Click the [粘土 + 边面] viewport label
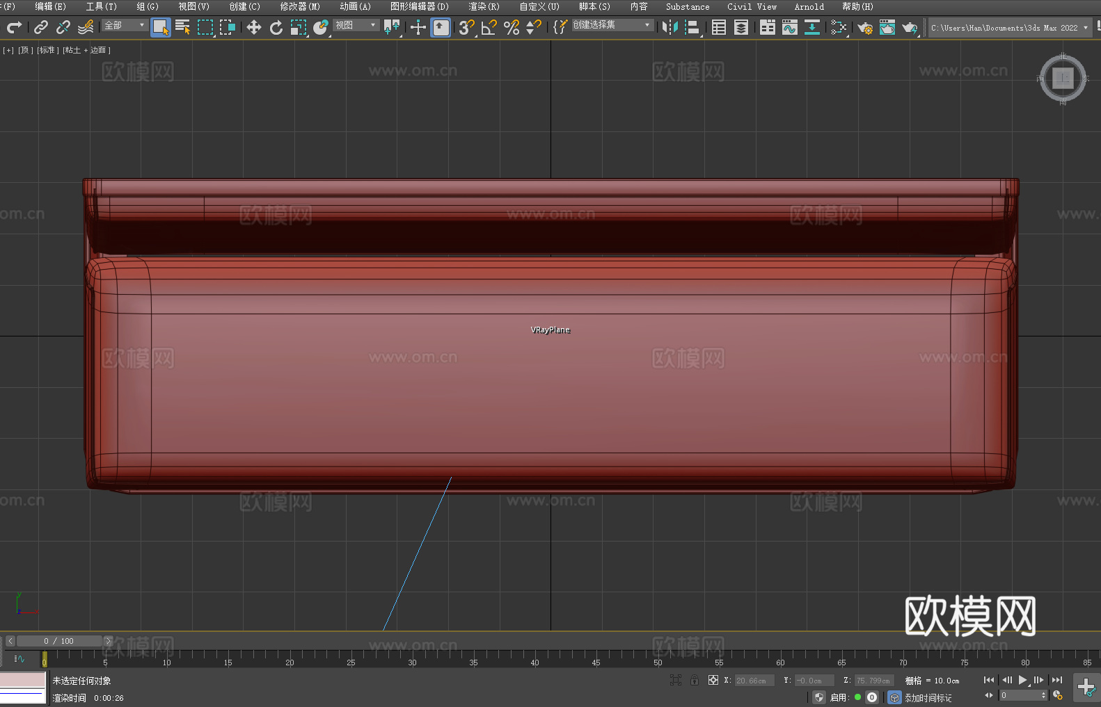The height and width of the screenshot is (707, 1101). pos(87,50)
